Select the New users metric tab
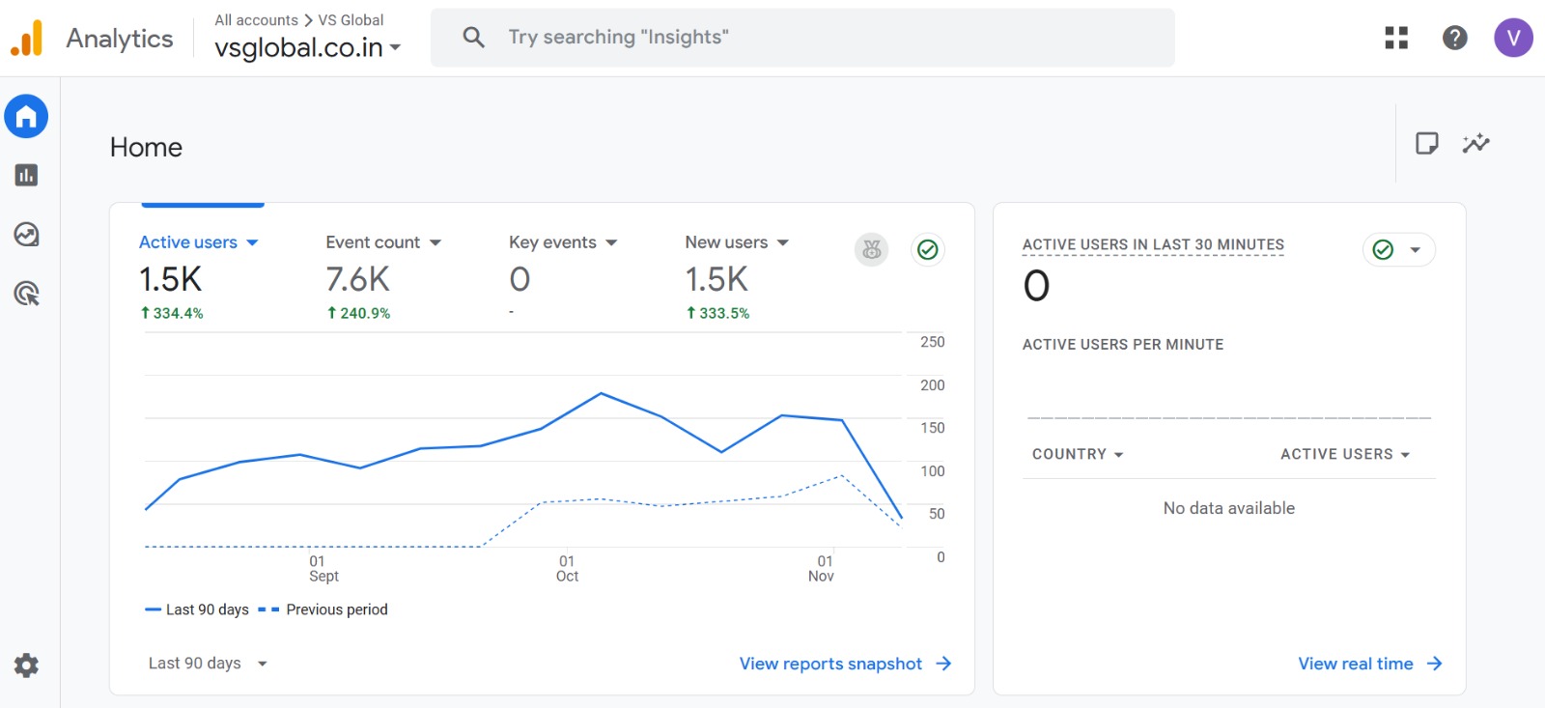This screenshot has width=1545, height=708. coord(726,242)
